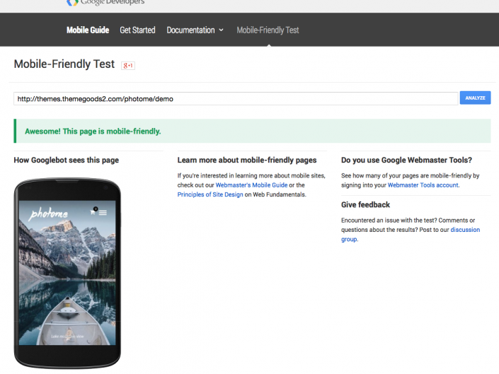Click the Mobile-Friendly Test page heading
Screen dimensions: 499x374
(x=64, y=64)
